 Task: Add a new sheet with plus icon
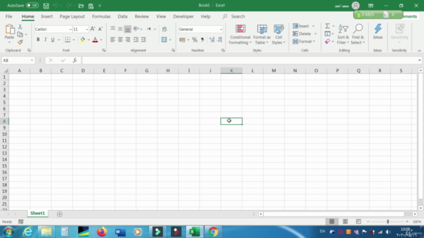(60, 214)
